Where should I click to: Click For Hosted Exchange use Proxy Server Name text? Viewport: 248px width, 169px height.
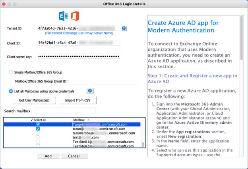point(79,33)
